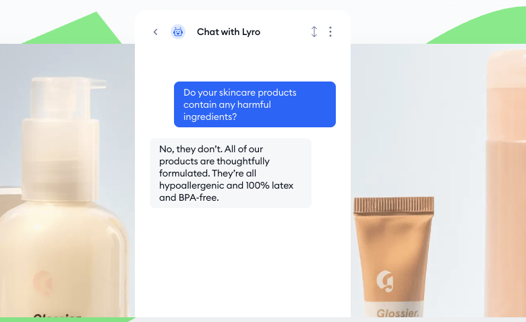This screenshot has width=526, height=322.
Task: Click the 'Chat with Lyro' header title
Action: 229,32
